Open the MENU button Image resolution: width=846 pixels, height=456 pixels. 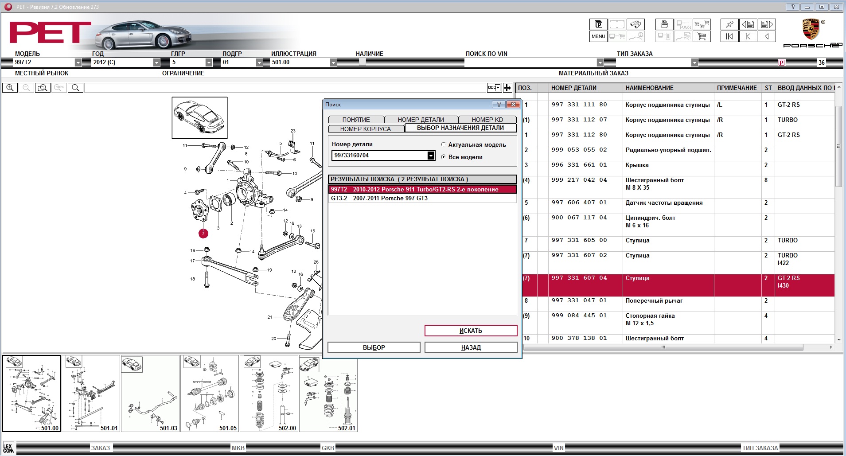tap(598, 36)
